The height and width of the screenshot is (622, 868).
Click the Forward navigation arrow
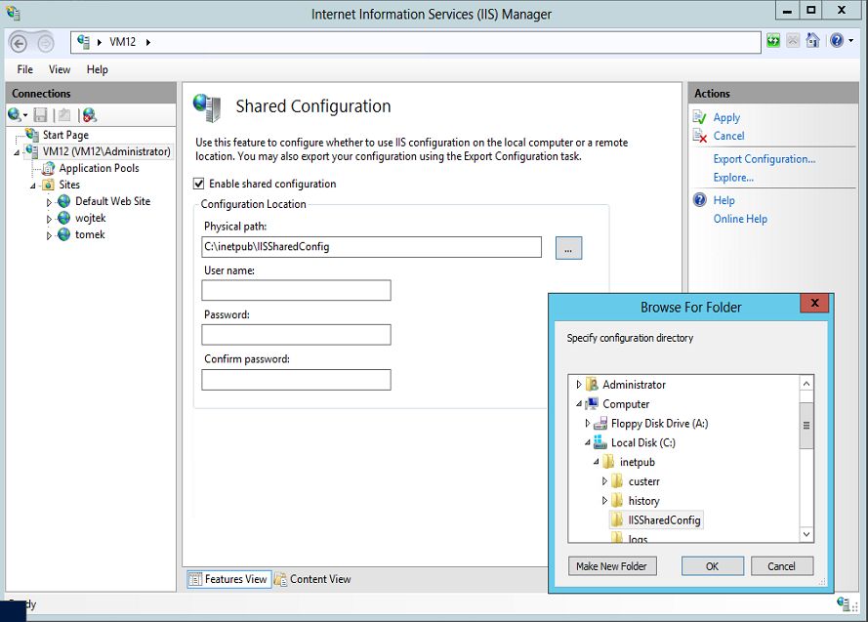(45, 43)
